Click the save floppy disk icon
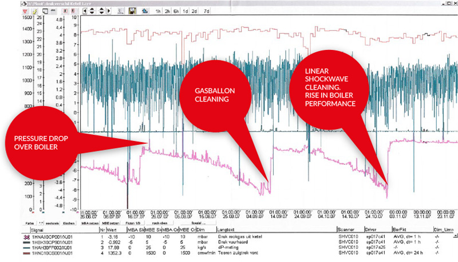458x262 pixels. point(132,11)
